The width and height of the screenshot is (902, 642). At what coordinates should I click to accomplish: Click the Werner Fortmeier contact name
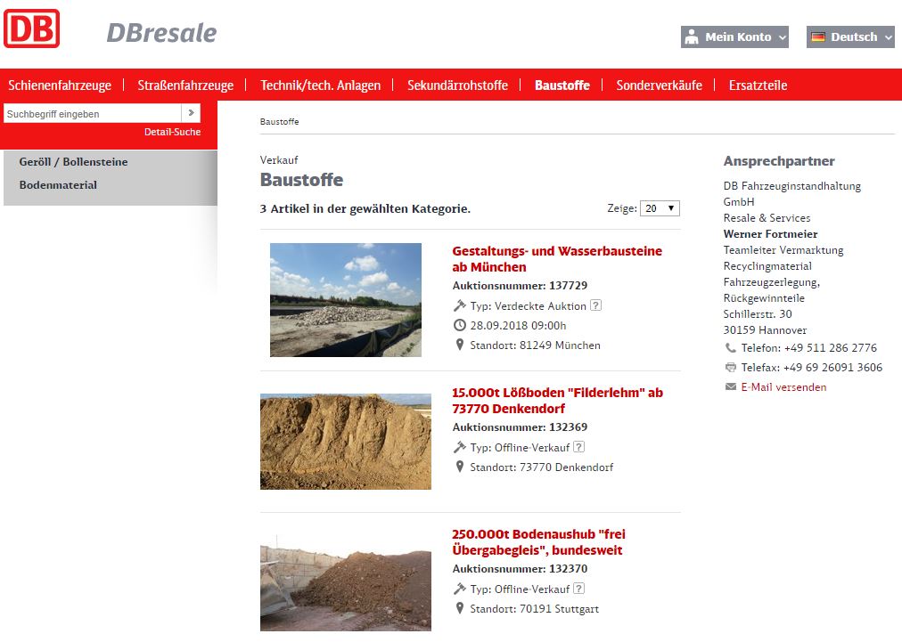point(770,234)
